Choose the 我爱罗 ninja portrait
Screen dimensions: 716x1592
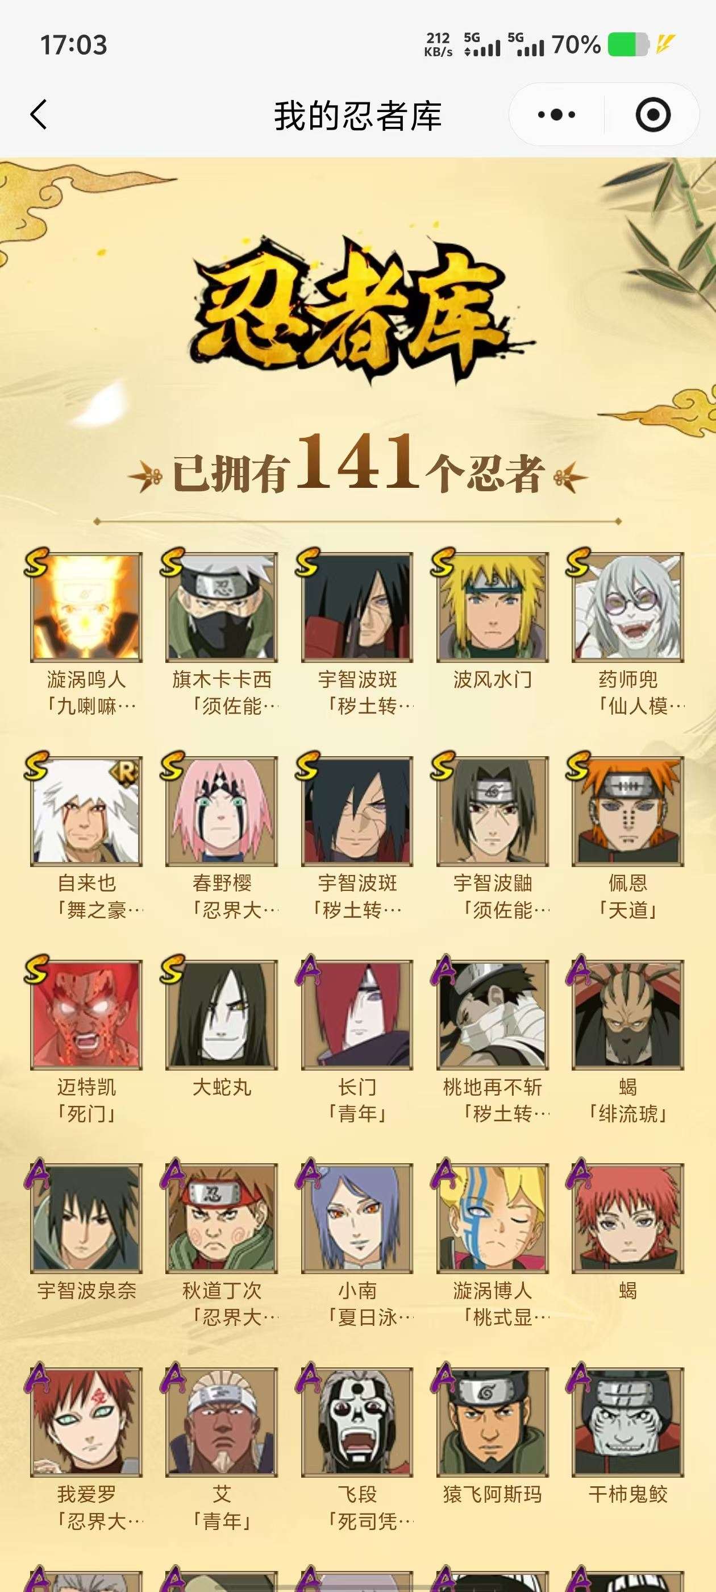click(86, 1421)
